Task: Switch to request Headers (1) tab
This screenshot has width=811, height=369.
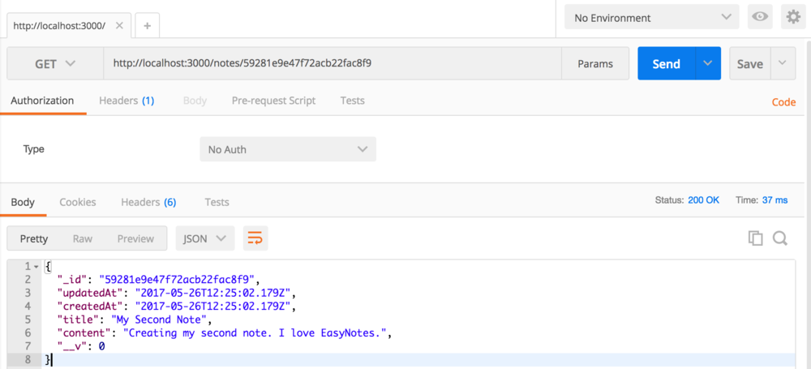Action: point(127,101)
